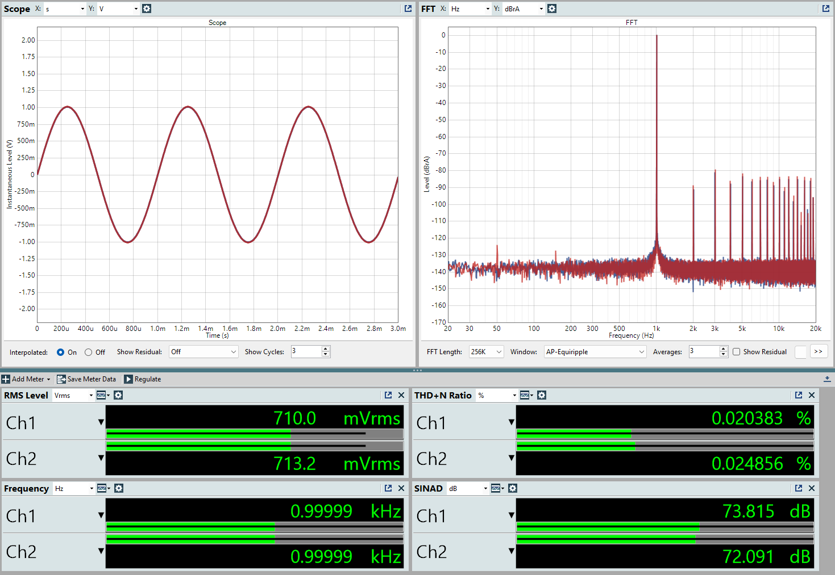Click Save Meter Data
The image size is (835, 575).
(x=86, y=379)
